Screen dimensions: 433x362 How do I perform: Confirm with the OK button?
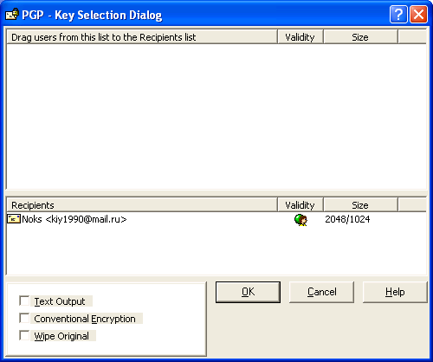point(248,292)
